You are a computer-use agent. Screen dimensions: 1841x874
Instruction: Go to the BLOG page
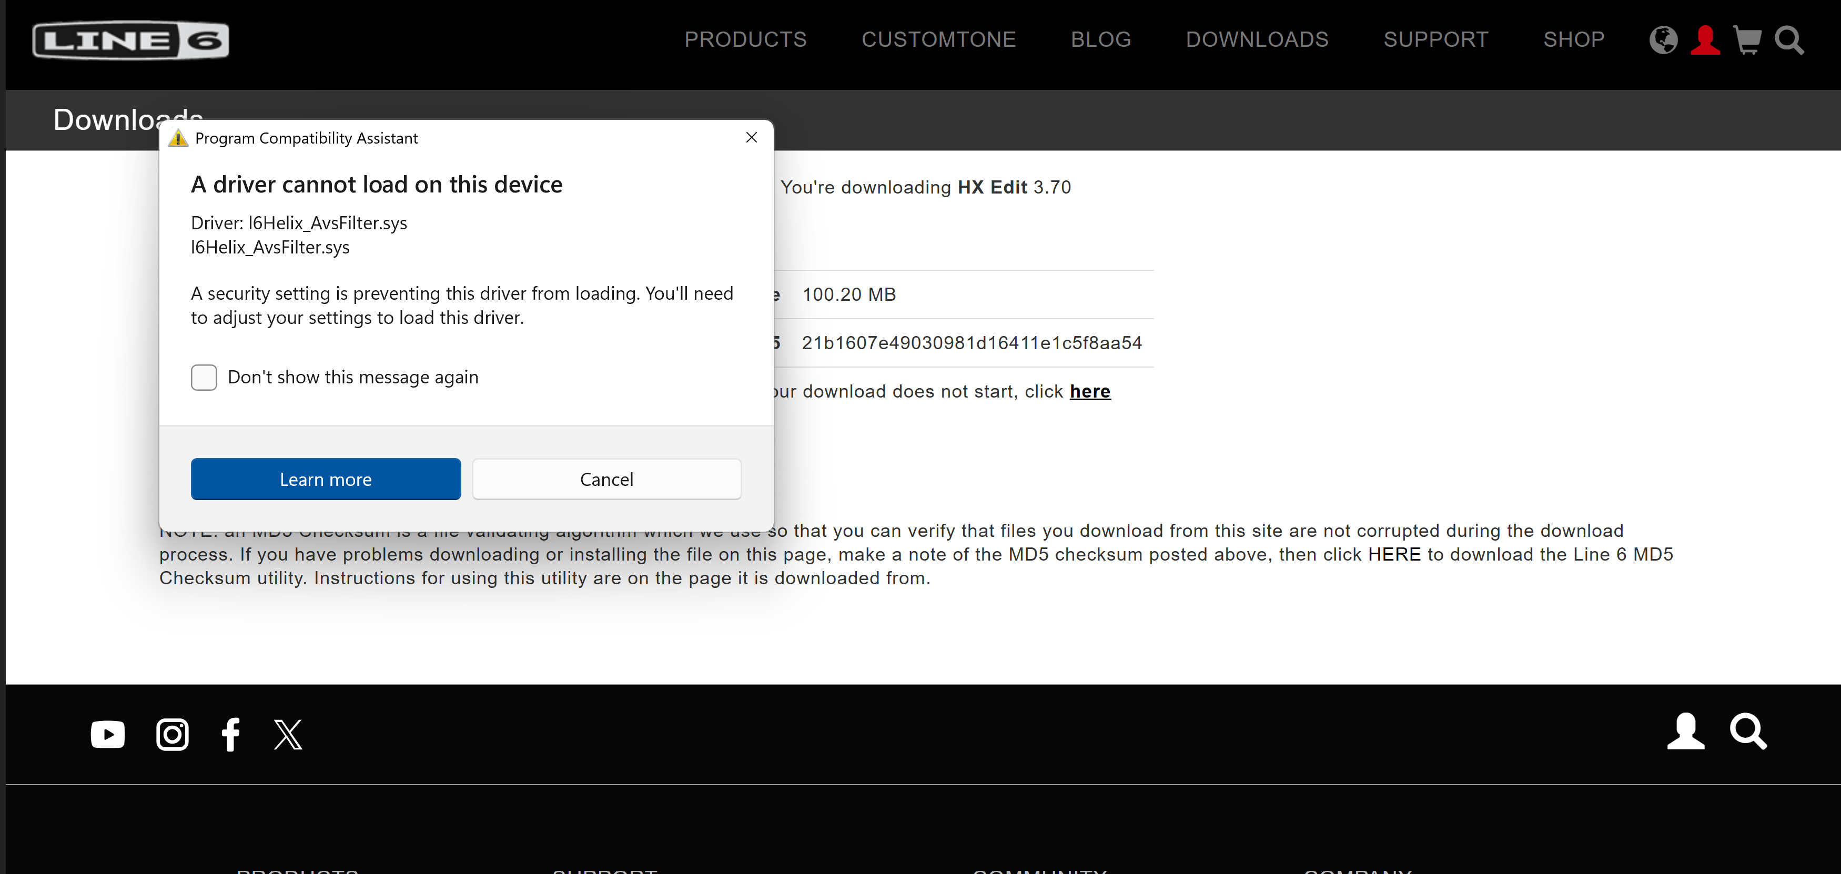coord(1100,39)
